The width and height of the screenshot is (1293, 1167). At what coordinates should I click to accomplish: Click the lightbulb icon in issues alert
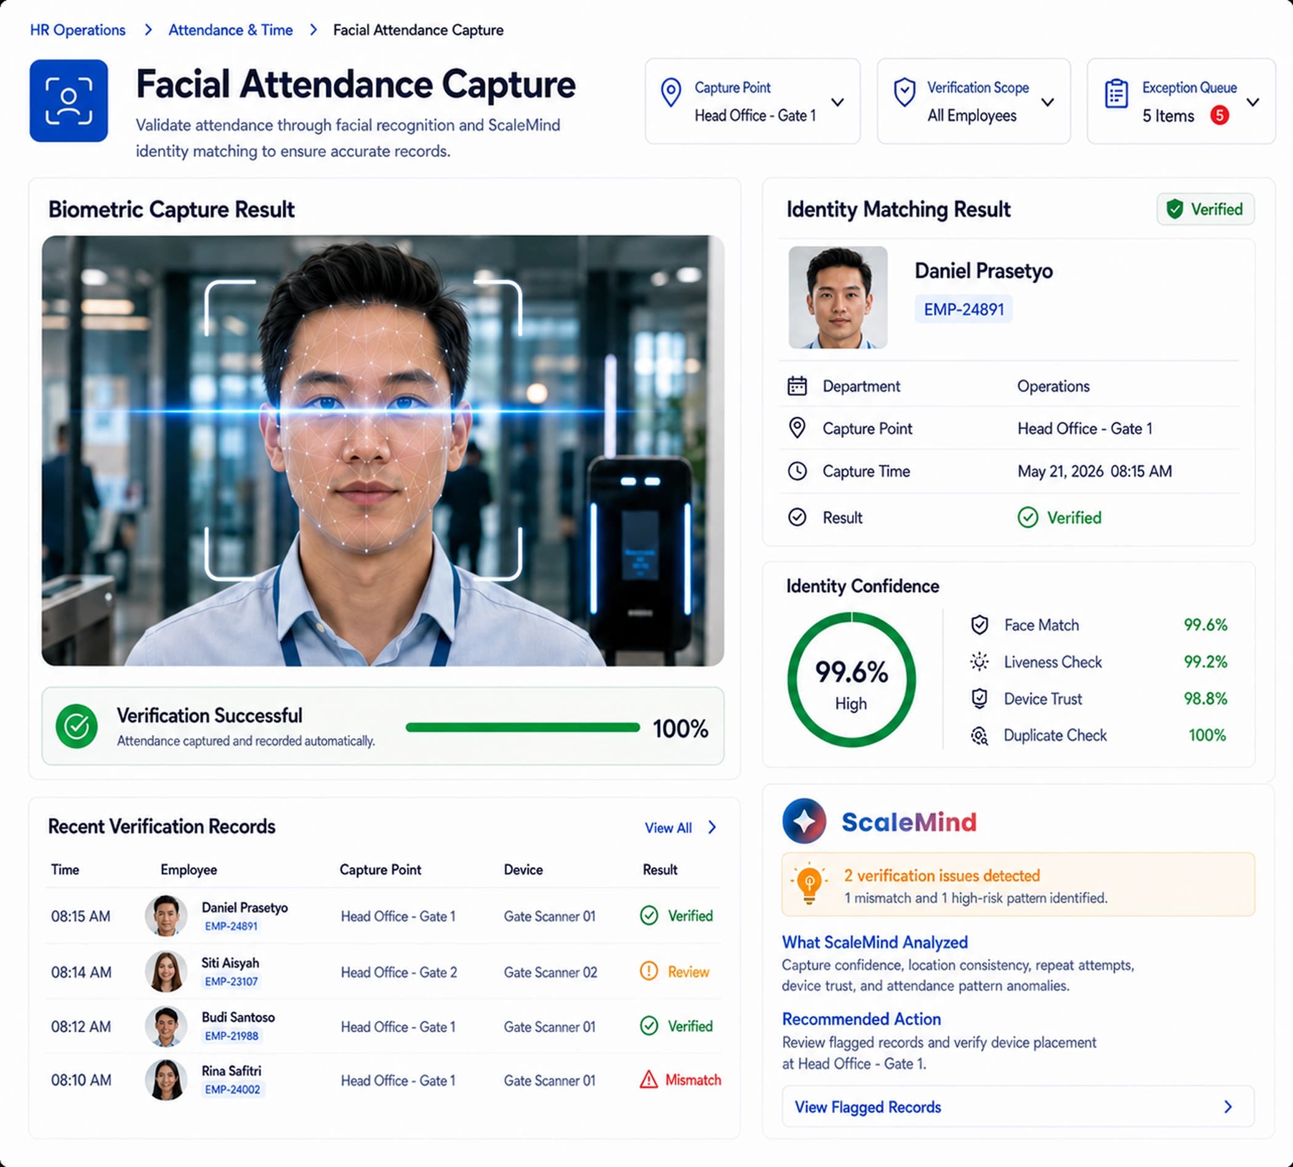click(x=810, y=884)
